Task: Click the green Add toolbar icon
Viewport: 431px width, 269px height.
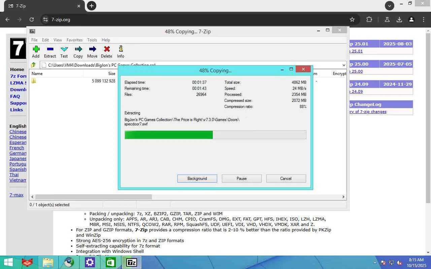Action: [36, 49]
